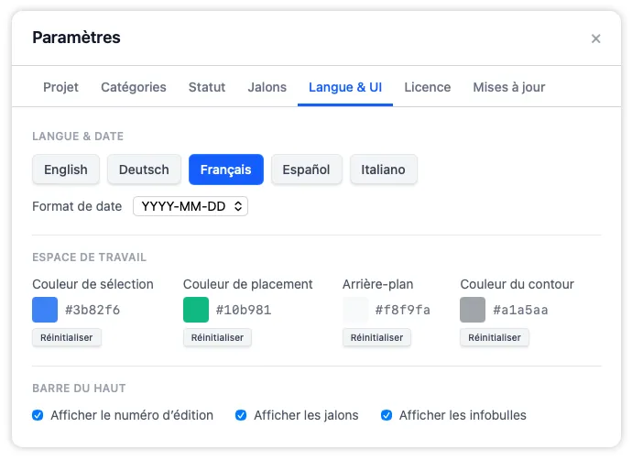Reset Arrière-plan color with Réinitialiser
632x460 pixels.
coord(376,337)
